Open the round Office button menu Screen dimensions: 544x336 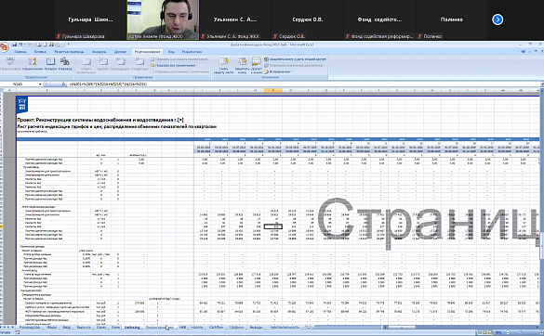[4, 47]
